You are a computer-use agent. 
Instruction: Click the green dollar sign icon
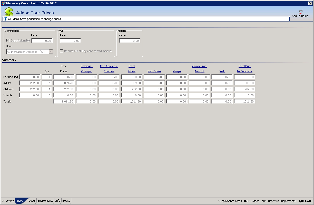click(9, 12)
